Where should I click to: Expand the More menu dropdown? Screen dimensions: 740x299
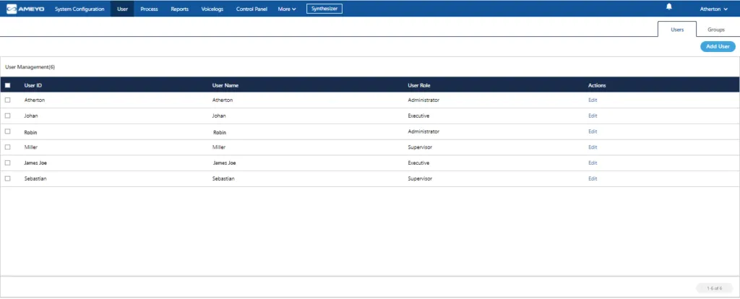[287, 9]
